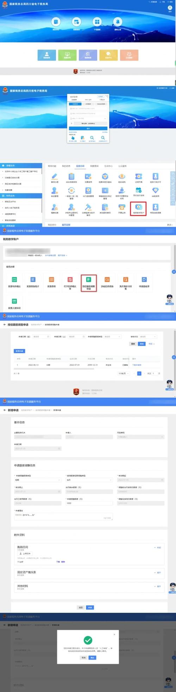The image size is (176, 692).
Task: Open the 法律追责与救济事项 gavel icon
Action: [x=88, y=209]
